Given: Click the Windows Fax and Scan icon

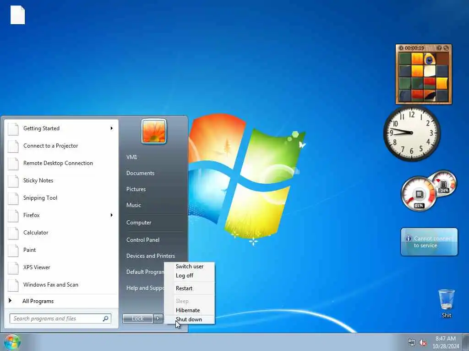Looking at the screenshot, I should [13, 285].
